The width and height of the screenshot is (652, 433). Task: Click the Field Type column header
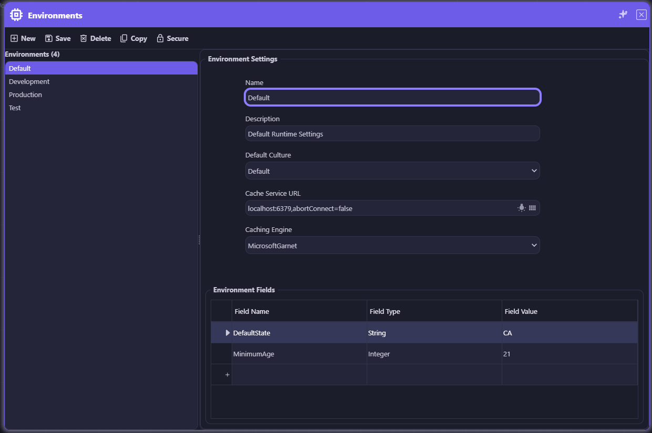pos(434,311)
